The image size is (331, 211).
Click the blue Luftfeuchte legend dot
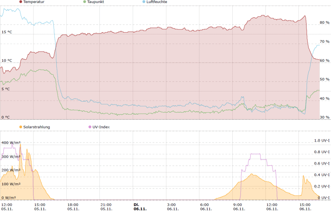click(143, 2)
